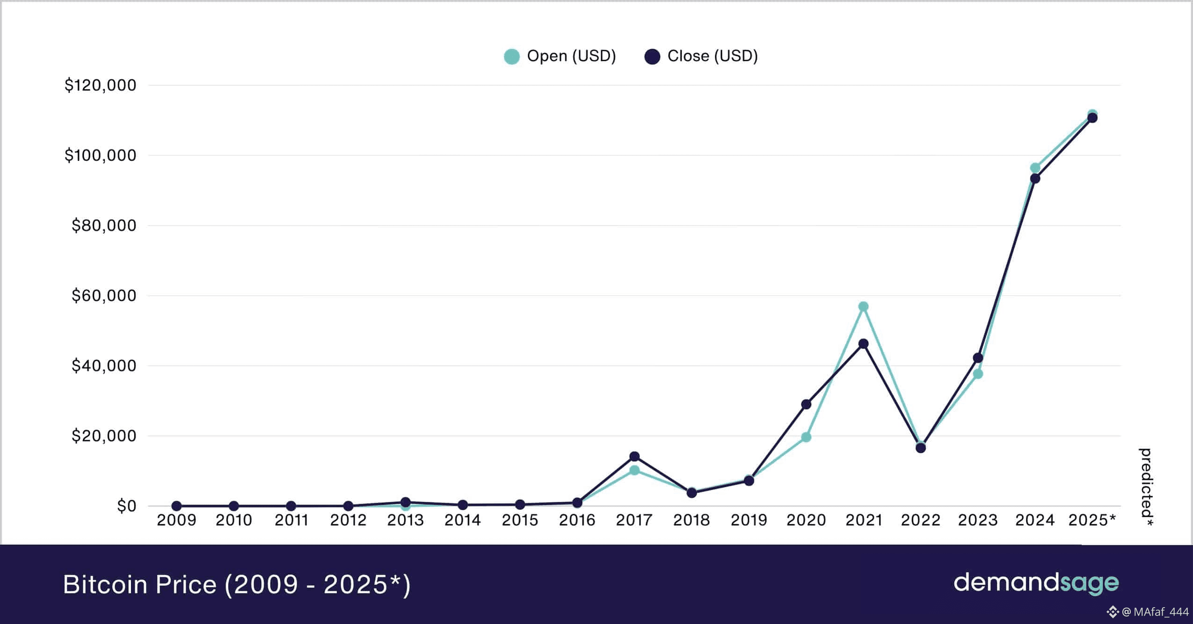The image size is (1193, 624).
Task: Click the Bitcoin Price chart title
Action: [x=237, y=584]
